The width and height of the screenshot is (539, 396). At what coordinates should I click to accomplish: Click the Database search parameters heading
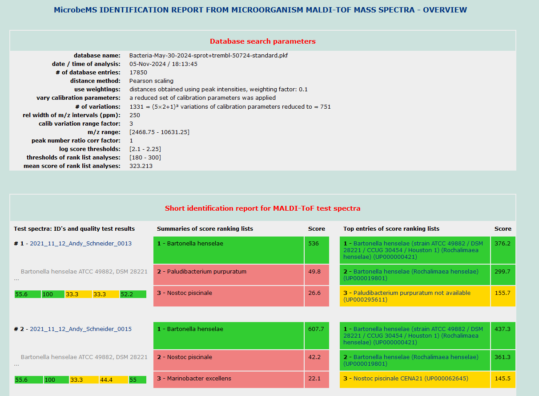click(262, 41)
